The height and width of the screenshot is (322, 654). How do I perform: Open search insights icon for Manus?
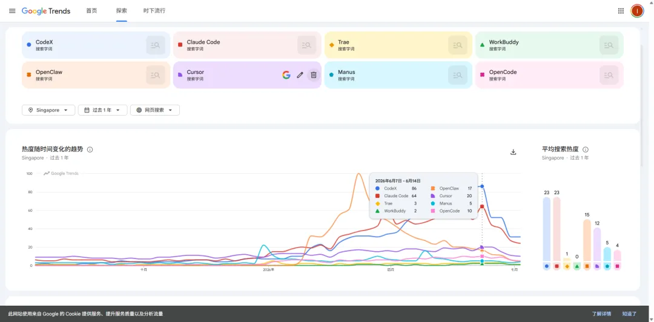[x=458, y=75]
